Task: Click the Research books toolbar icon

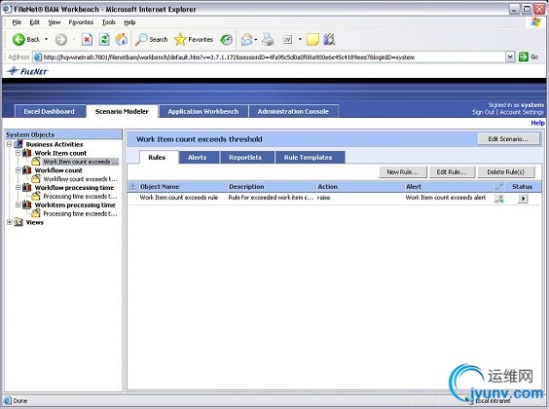Action: [x=329, y=40]
